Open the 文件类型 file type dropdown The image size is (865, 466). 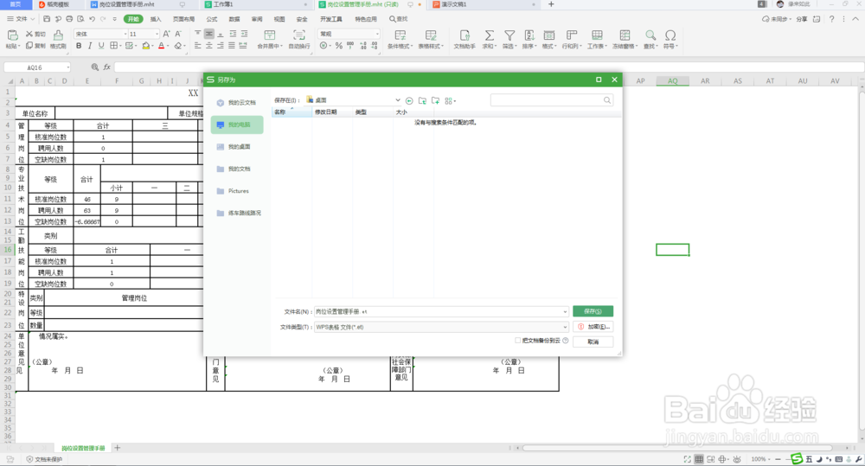pos(565,327)
